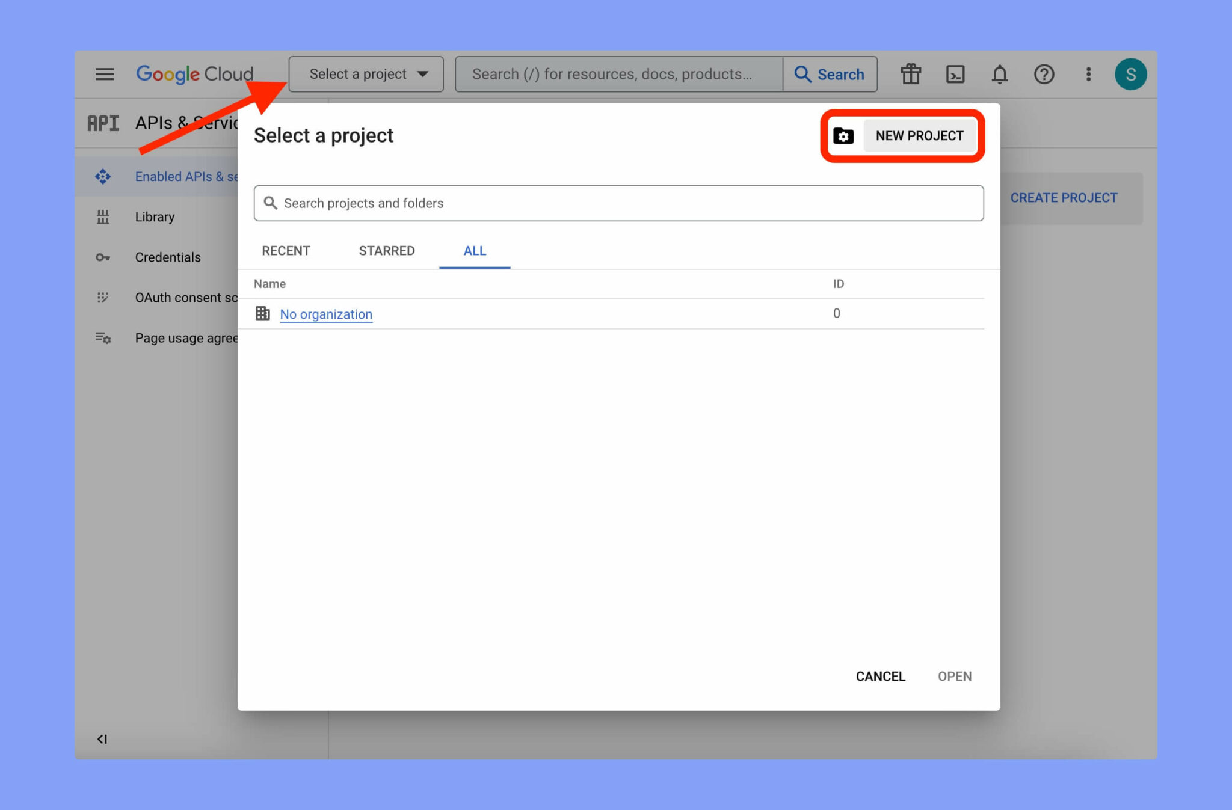
Task: Click the NEW PROJECT button
Action: [919, 135]
